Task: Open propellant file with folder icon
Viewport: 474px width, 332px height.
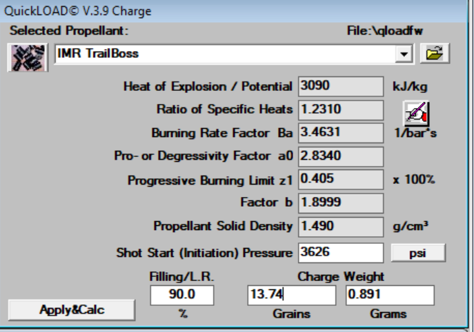Action: pos(435,54)
